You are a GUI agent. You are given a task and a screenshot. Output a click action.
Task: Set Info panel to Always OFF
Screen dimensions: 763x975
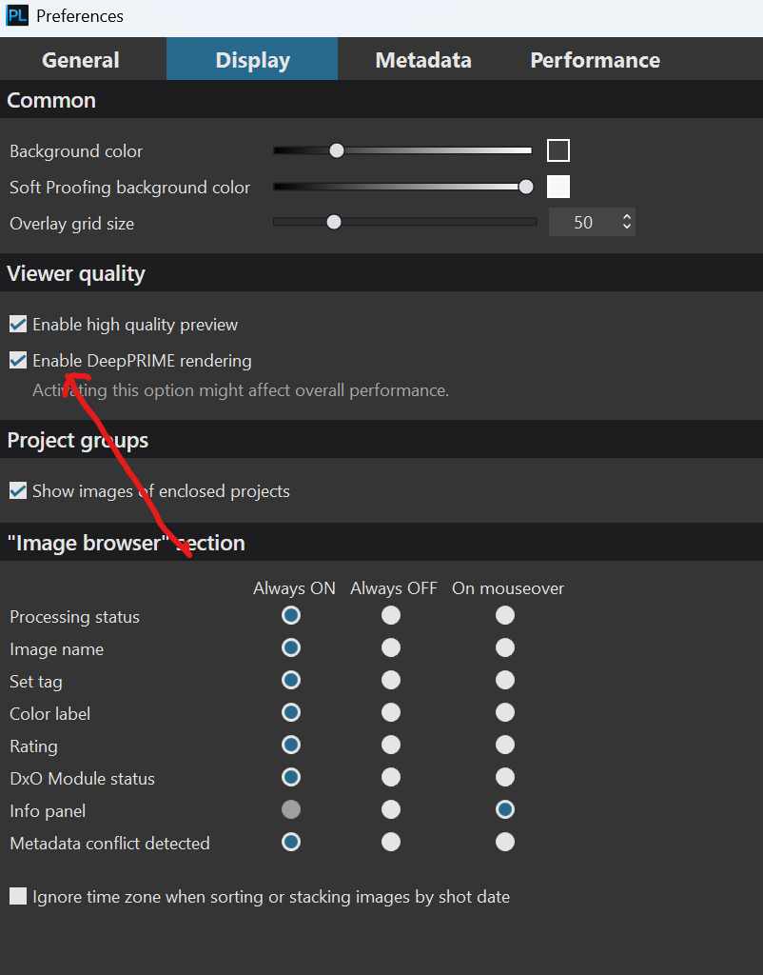[x=391, y=810]
